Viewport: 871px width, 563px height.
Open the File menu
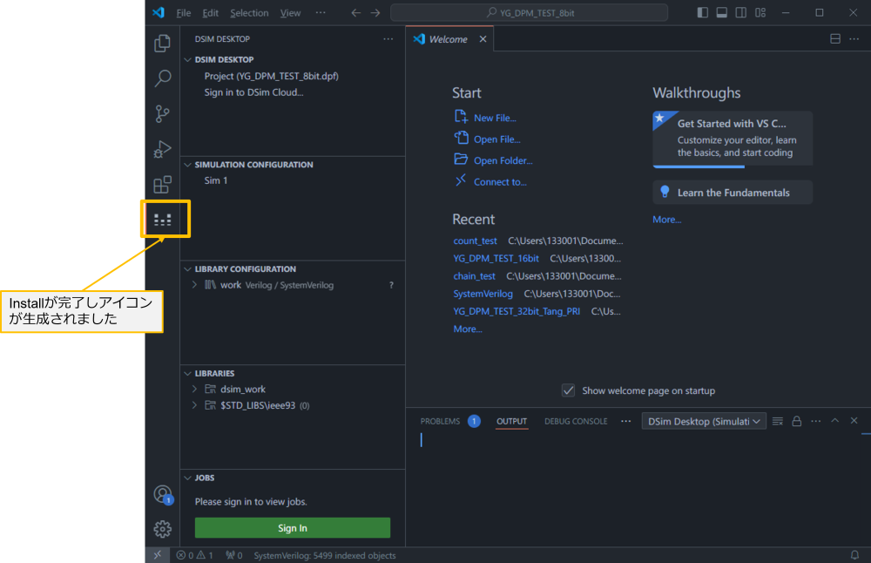[183, 13]
